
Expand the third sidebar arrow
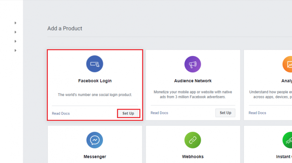point(15,41)
